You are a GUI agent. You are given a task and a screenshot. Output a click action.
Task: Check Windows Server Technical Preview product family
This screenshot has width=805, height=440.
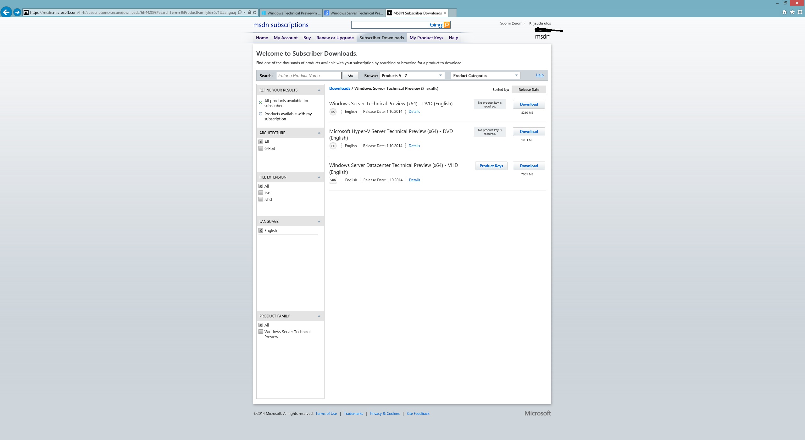pyautogui.click(x=261, y=332)
